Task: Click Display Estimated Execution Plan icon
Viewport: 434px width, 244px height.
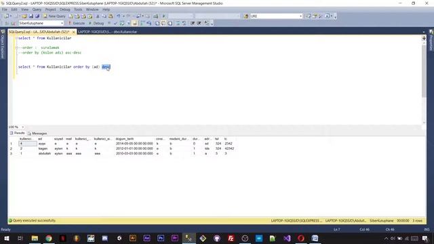Action: pos(122,23)
